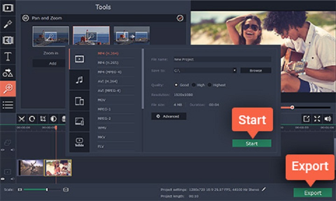Switch to the audio export tab
The height and width of the screenshot is (201, 336).
[79, 80]
